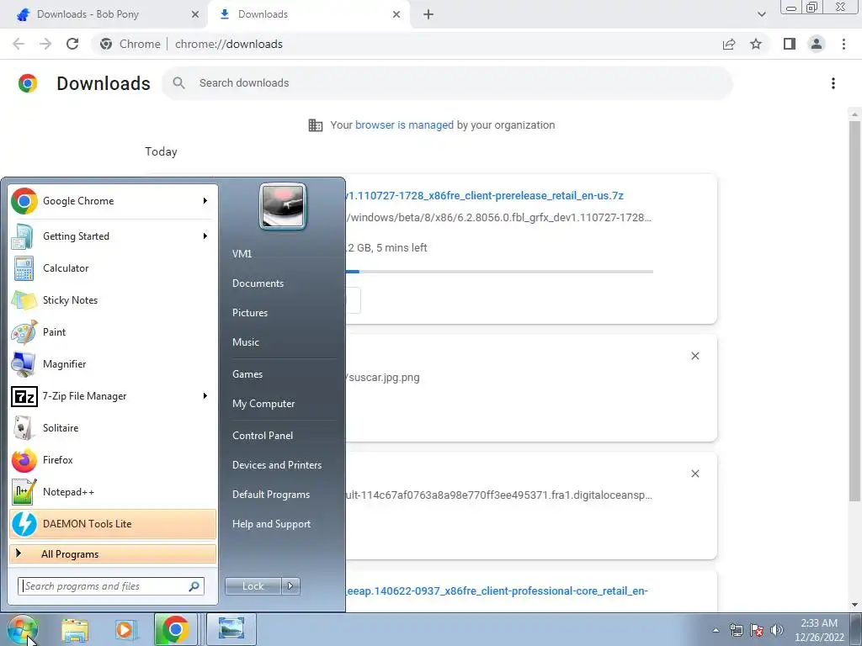Expand Getting Started submenu arrow
Screen dimensions: 862x646
coord(205,236)
